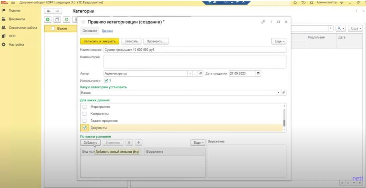Toggle the Используется checkbox
366x188 pixels.
point(106,81)
